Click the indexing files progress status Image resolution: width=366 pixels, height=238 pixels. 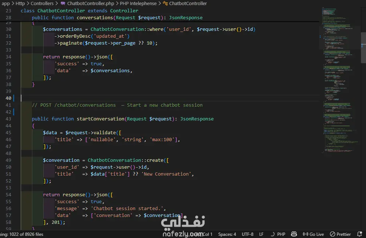pos(21,234)
